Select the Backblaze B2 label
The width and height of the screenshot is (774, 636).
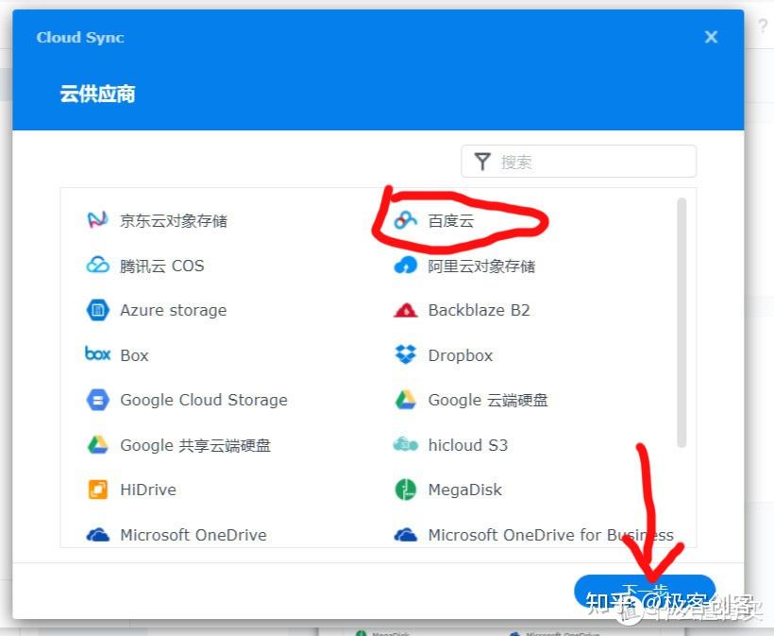tap(480, 310)
